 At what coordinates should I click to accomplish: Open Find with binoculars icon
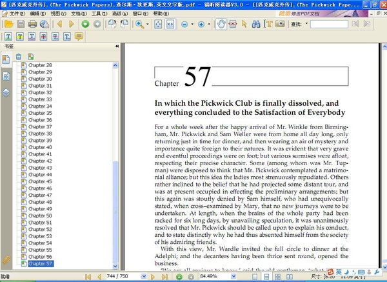(x=256, y=25)
